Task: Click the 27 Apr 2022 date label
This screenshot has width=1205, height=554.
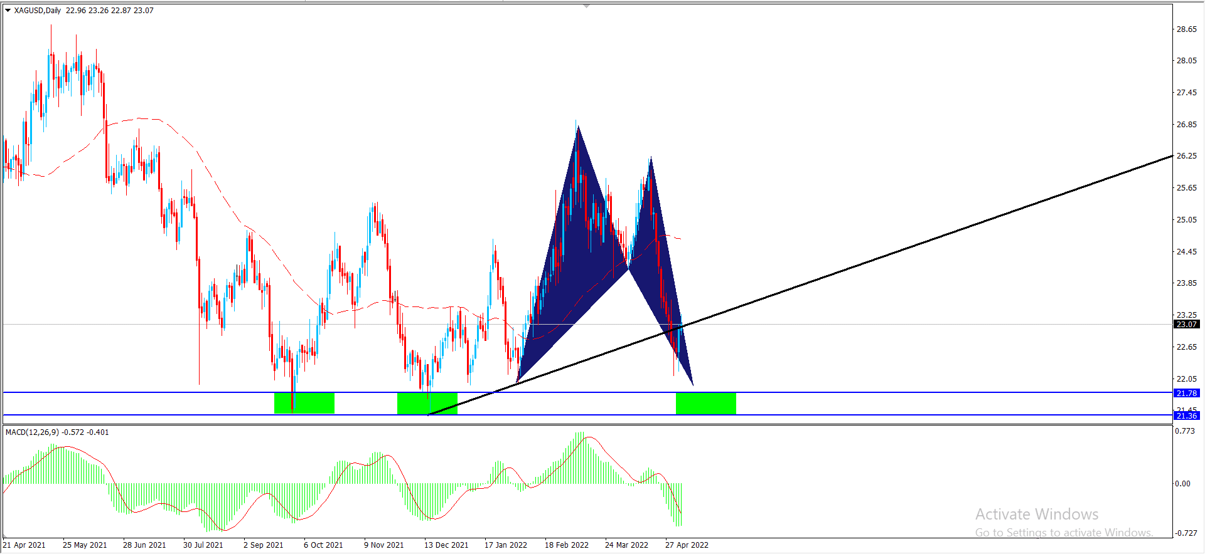Action: 687,545
